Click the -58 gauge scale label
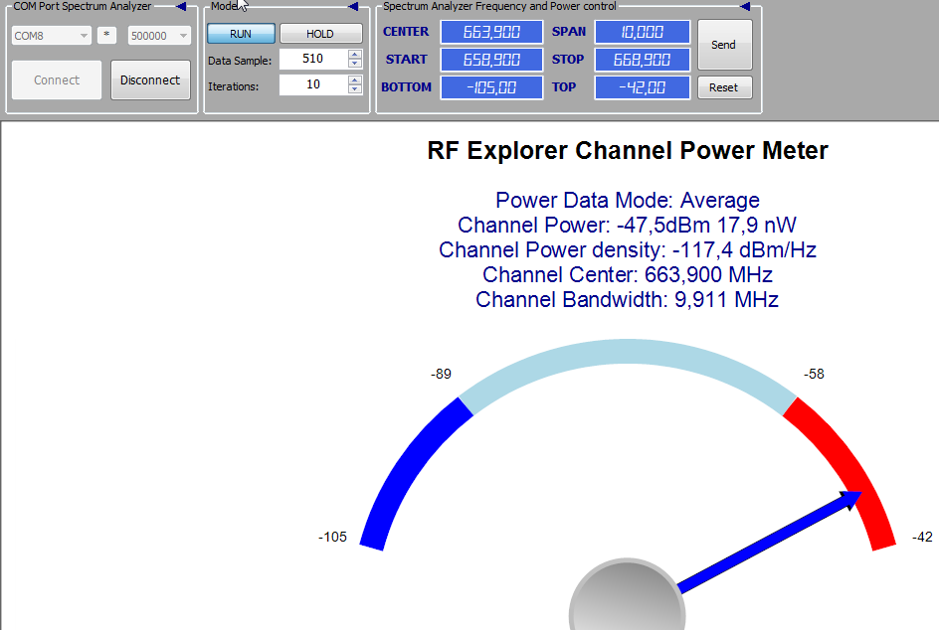 click(x=814, y=374)
